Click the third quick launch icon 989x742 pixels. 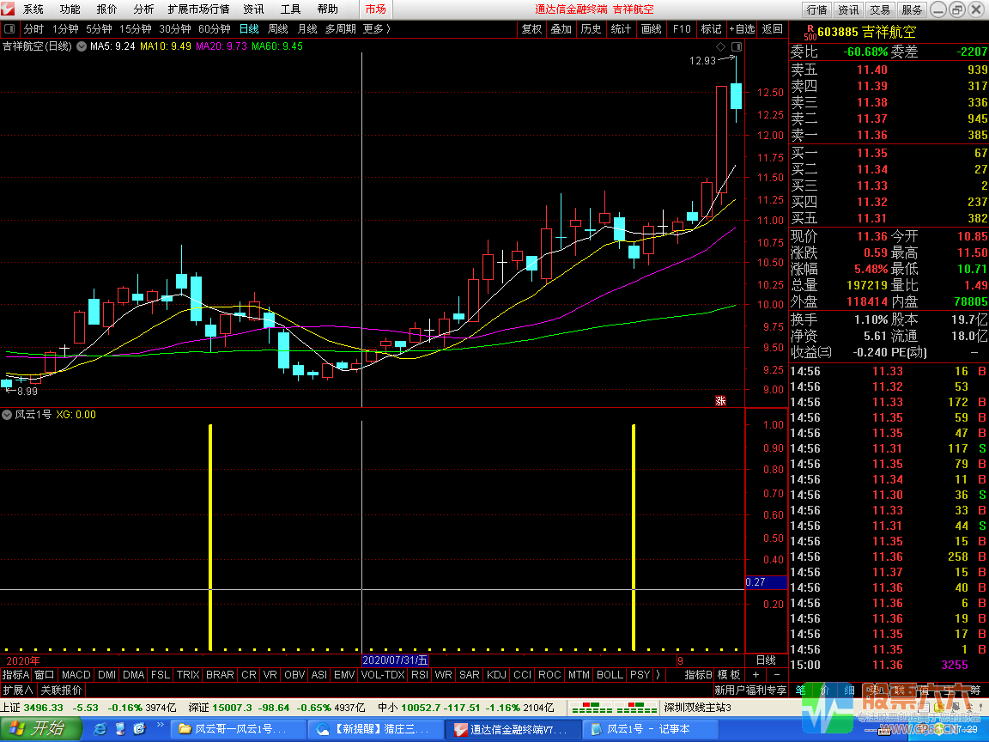[139, 729]
